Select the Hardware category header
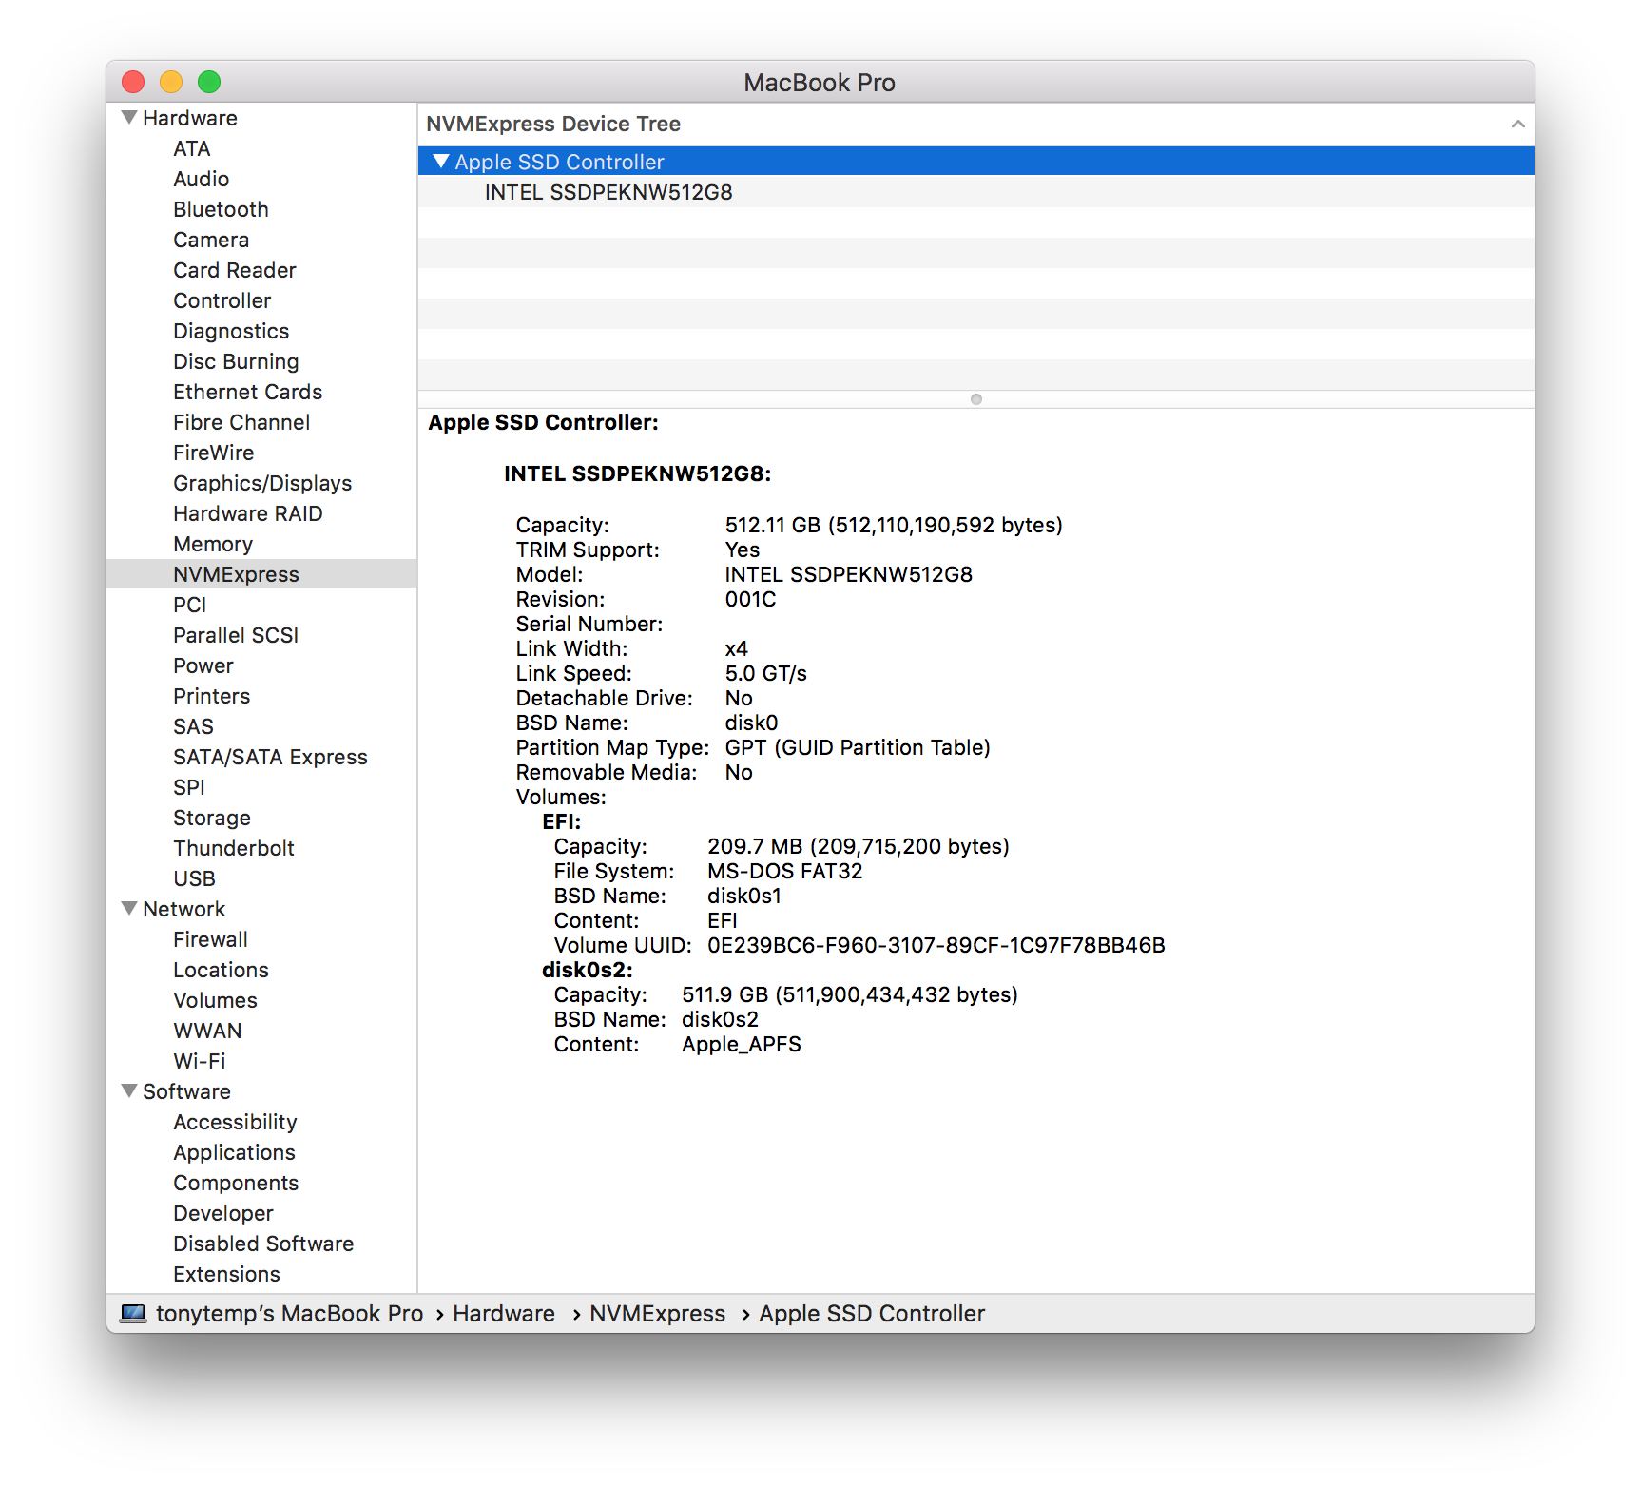The width and height of the screenshot is (1641, 1485). pyautogui.click(x=190, y=118)
